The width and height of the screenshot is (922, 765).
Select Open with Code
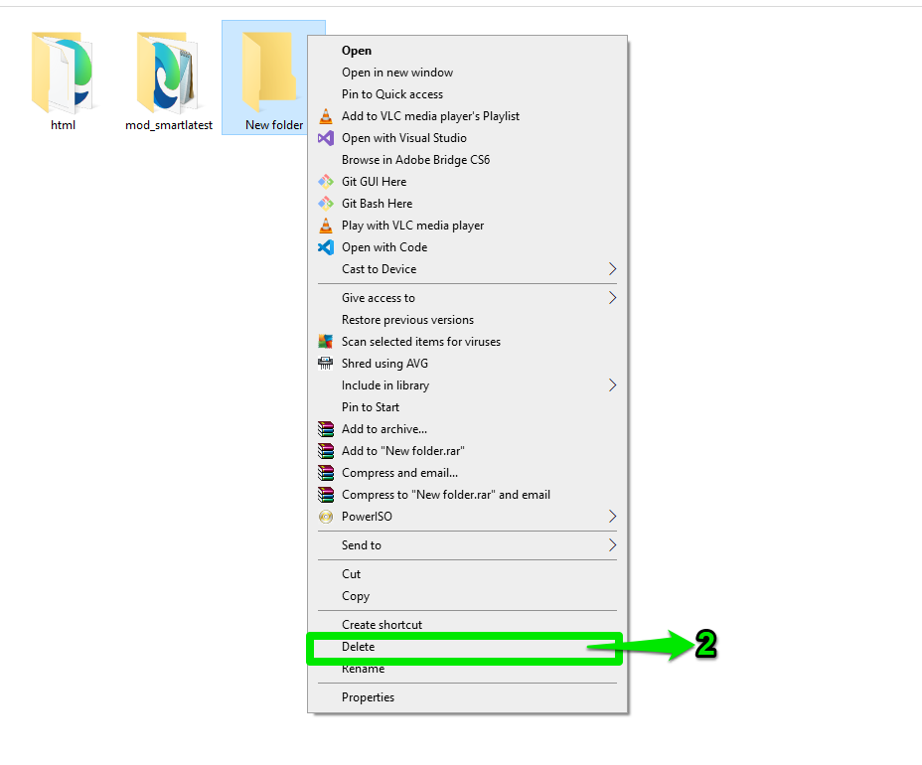click(x=468, y=247)
